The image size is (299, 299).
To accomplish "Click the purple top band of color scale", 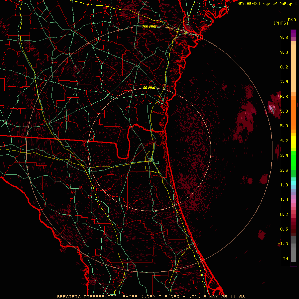I will pos(293,33).
